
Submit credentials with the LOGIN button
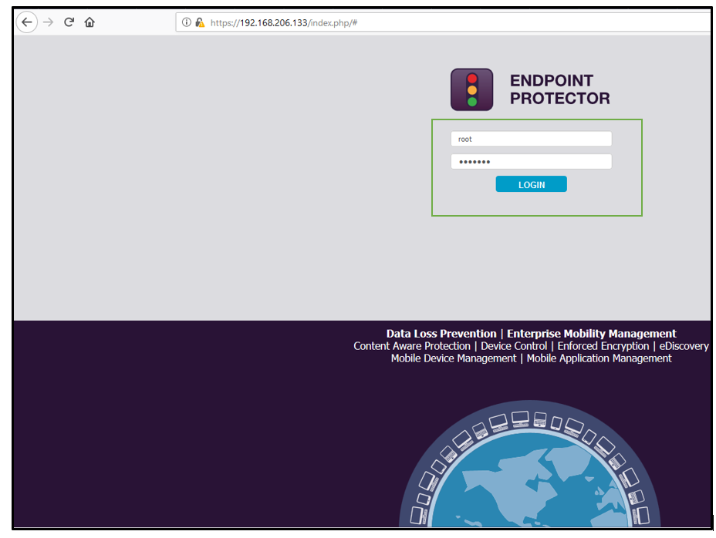531,184
